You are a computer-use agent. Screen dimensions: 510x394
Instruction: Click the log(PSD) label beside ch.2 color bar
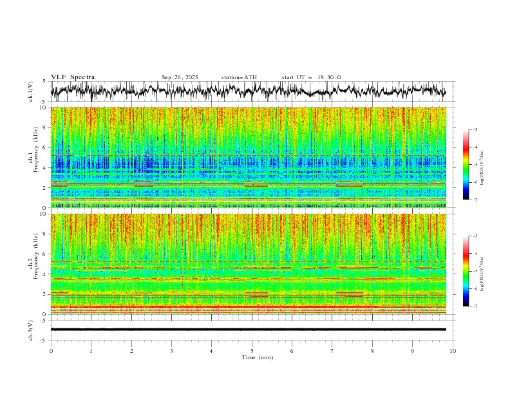pyautogui.click(x=482, y=274)
